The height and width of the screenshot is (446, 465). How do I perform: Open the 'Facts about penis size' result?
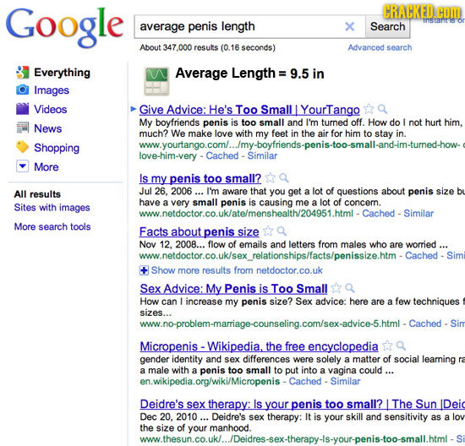[x=200, y=231]
